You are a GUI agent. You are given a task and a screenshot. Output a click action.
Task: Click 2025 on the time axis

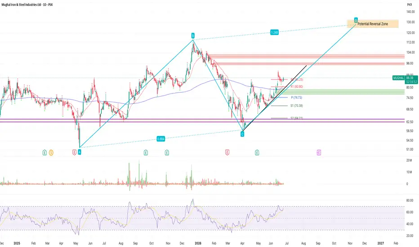coord(17,243)
